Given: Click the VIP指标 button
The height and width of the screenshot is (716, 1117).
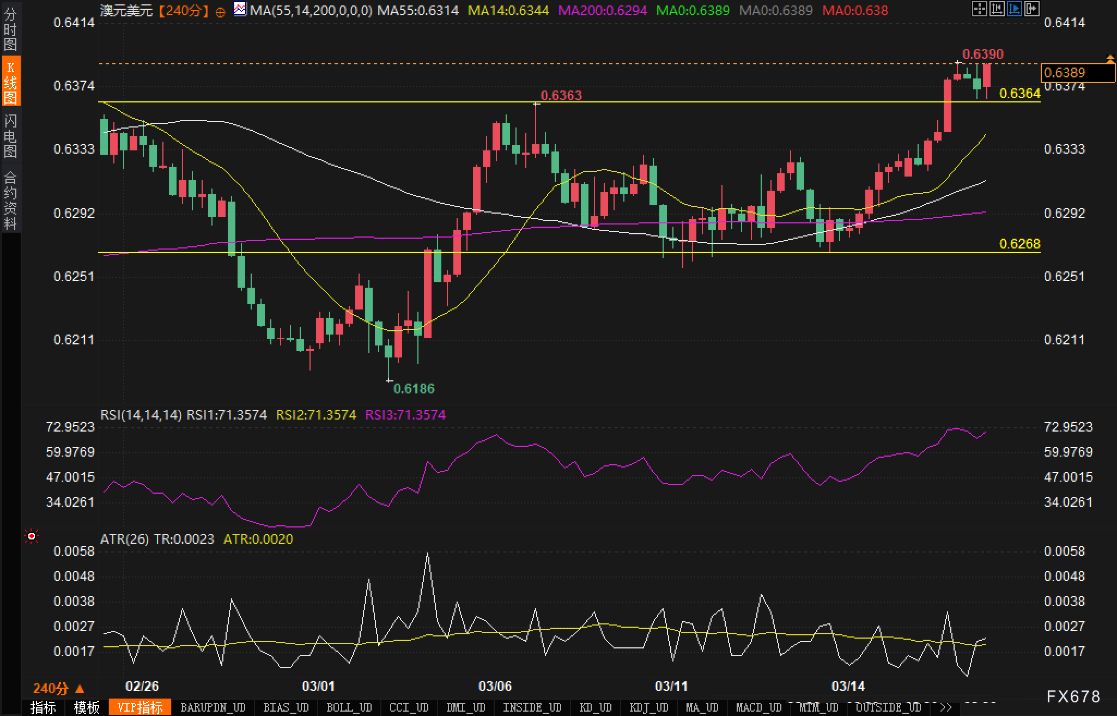Looking at the screenshot, I should (x=140, y=707).
